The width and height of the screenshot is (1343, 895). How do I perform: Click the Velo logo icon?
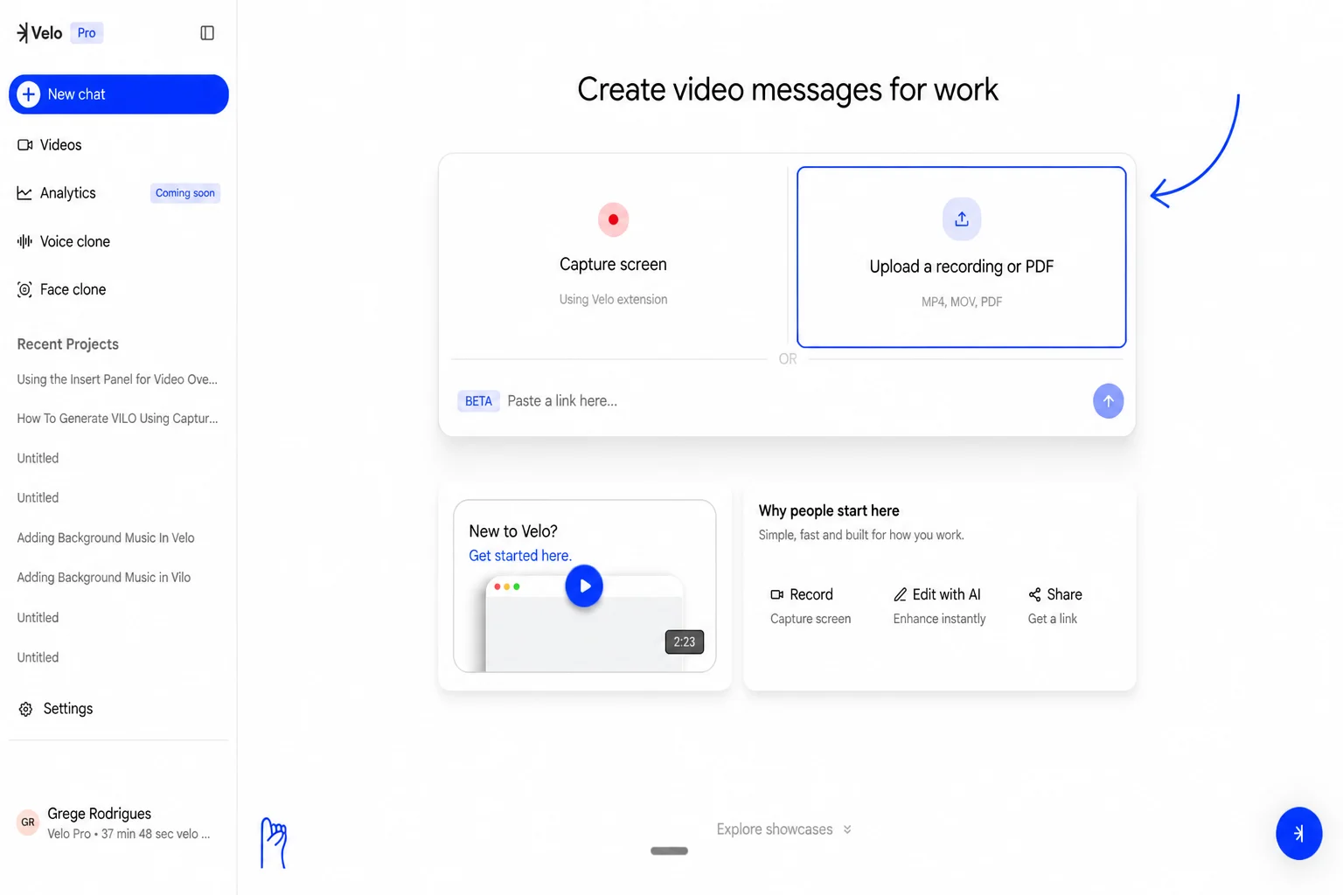23,33
